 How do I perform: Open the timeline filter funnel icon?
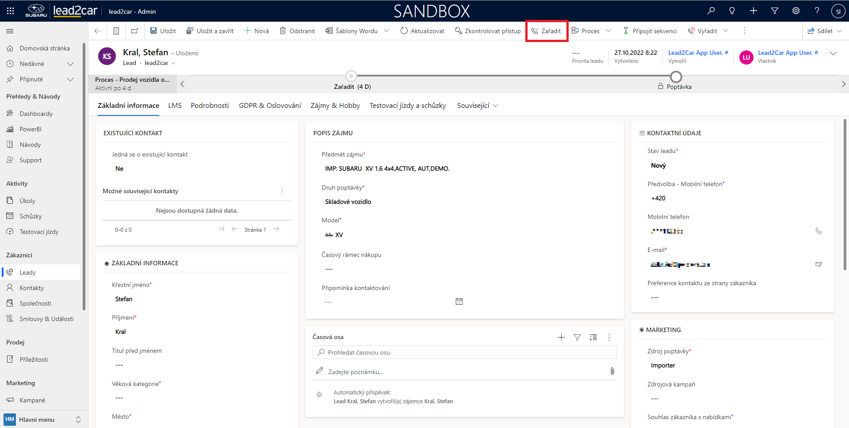click(577, 337)
